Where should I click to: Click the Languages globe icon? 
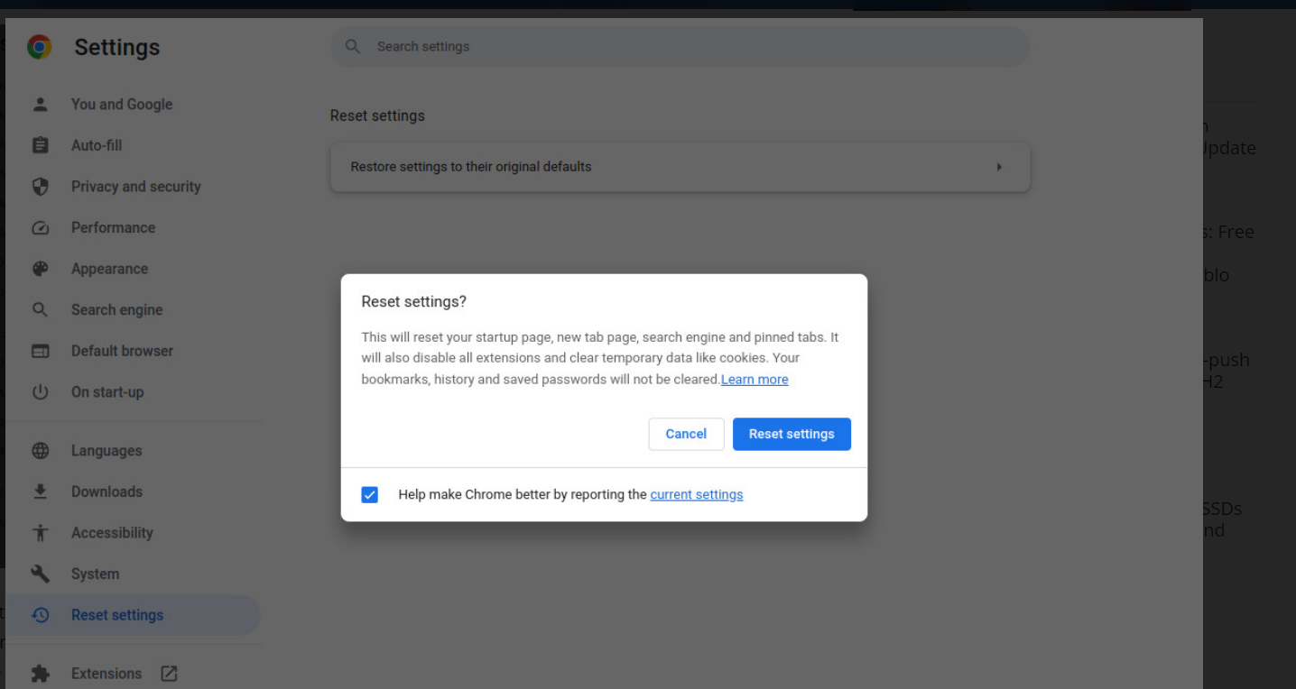tap(40, 451)
